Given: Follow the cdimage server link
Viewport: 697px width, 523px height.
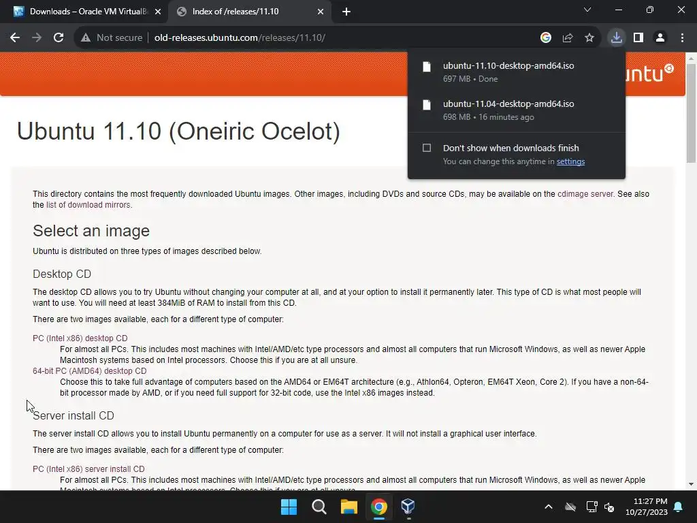Looking at the screenshot, I should click(585, 194).
